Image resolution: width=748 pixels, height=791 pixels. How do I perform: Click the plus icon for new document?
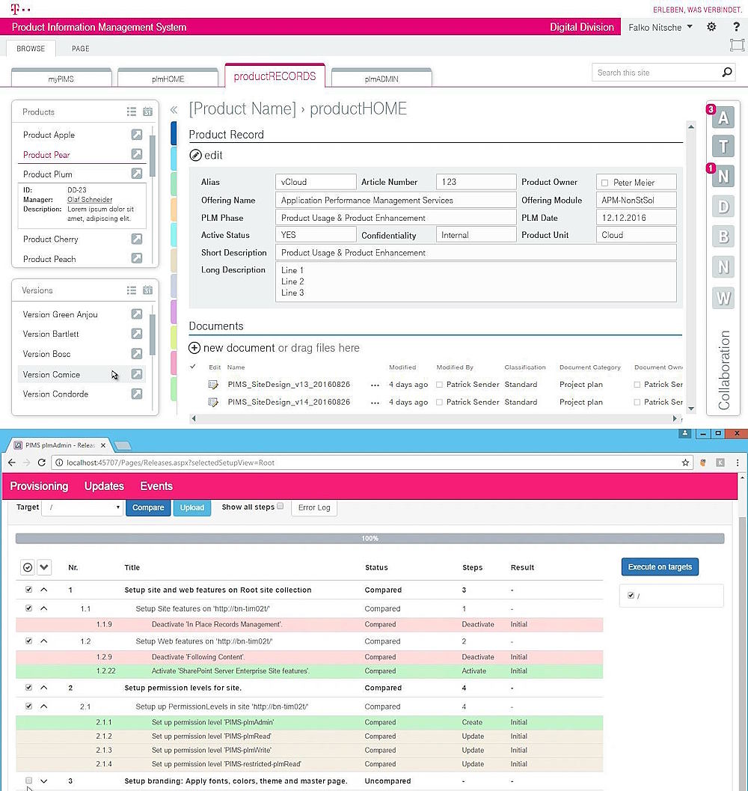point(194,348)
